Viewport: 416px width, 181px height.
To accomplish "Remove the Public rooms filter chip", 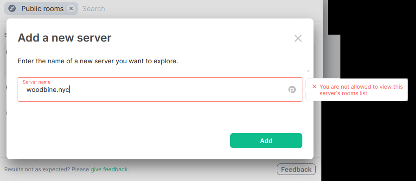I will point(71,8).
